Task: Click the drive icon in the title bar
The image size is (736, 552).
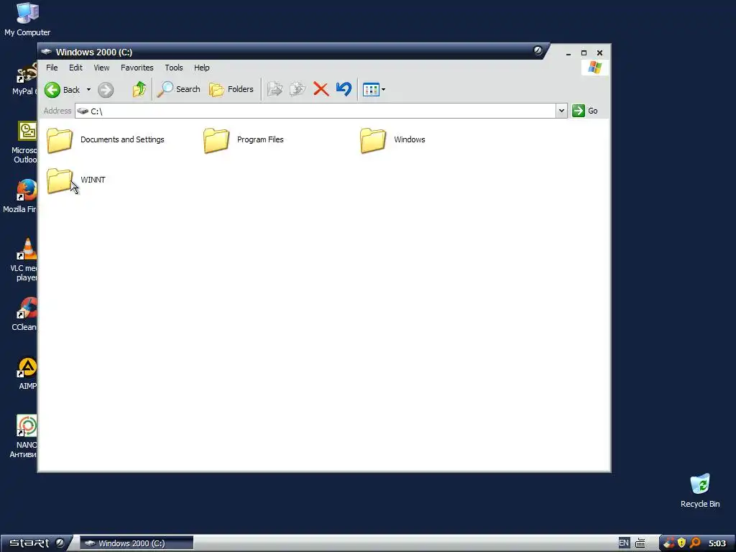Action: tap(46, 52)
